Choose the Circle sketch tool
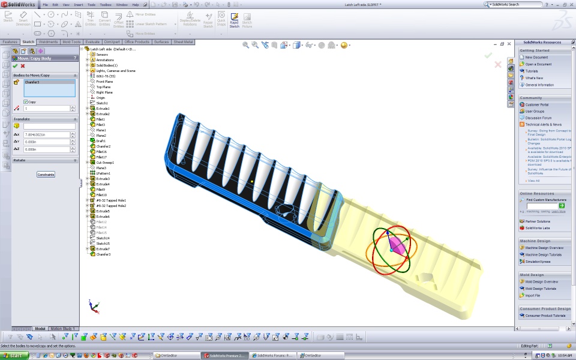 51,14
